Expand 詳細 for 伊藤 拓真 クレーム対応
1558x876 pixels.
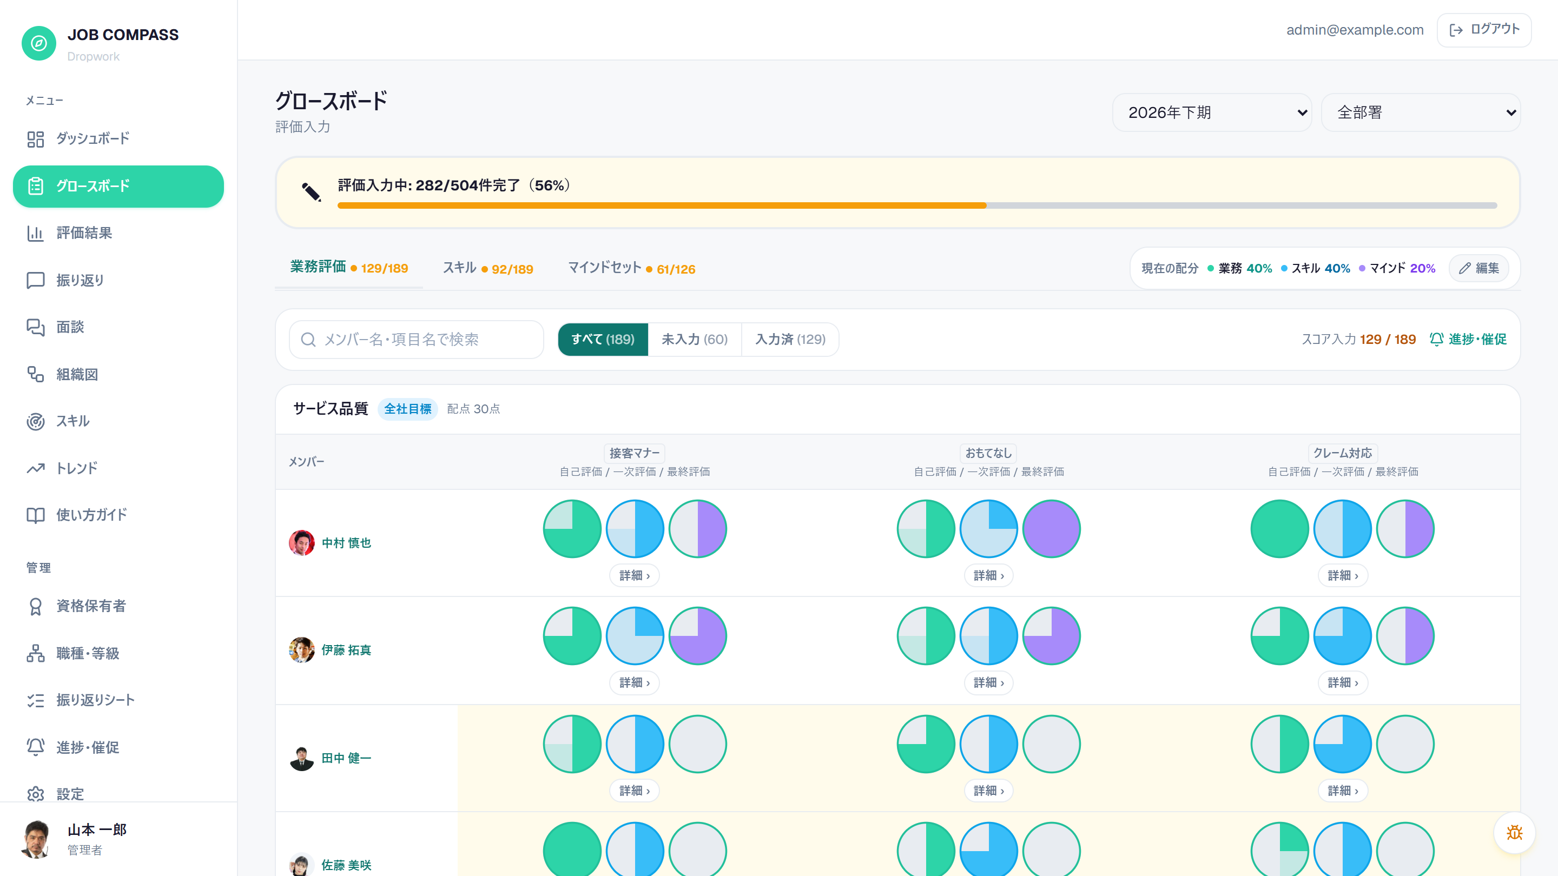tap(1343, 683)
